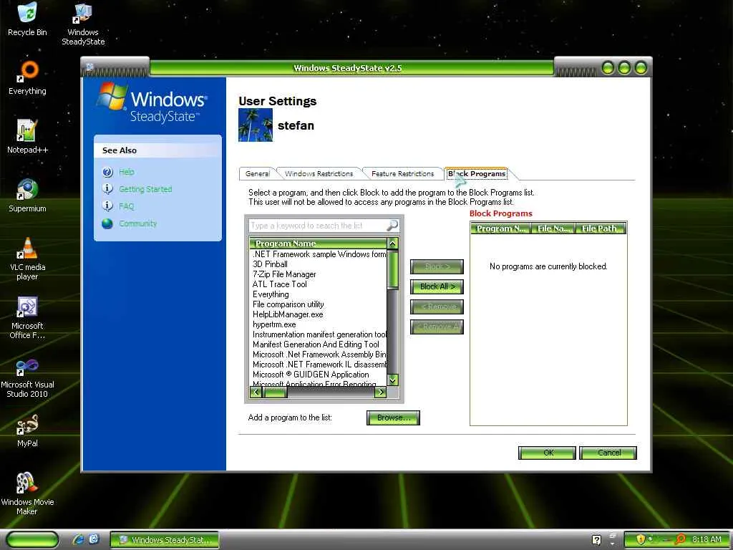
Task: Click the Cancel button
Action: coord(608,453)
